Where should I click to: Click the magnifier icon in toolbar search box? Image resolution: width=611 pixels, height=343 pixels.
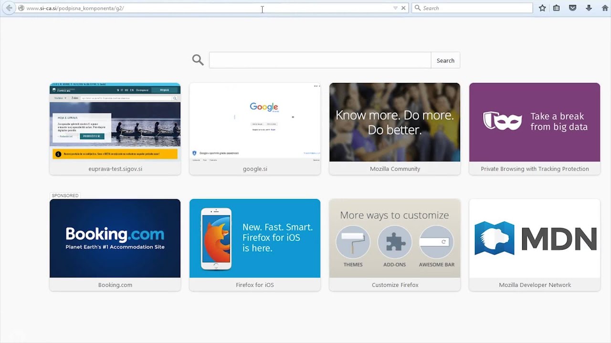point(418,8)
